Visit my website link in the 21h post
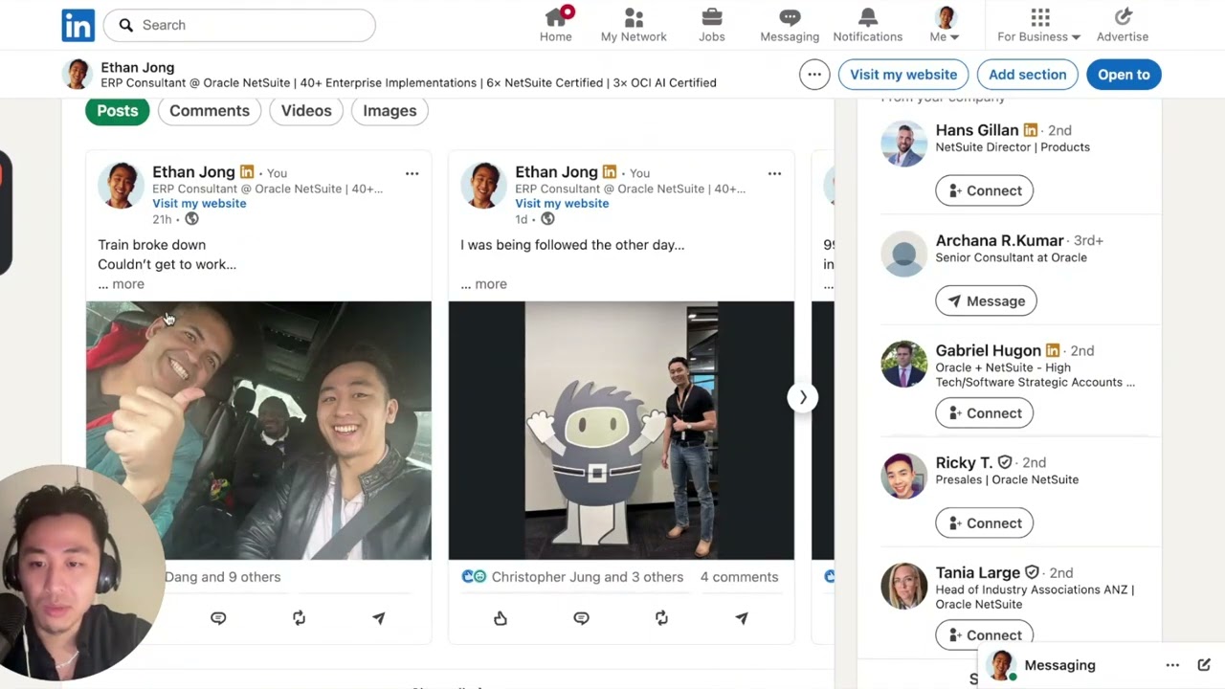 [199, 203]
